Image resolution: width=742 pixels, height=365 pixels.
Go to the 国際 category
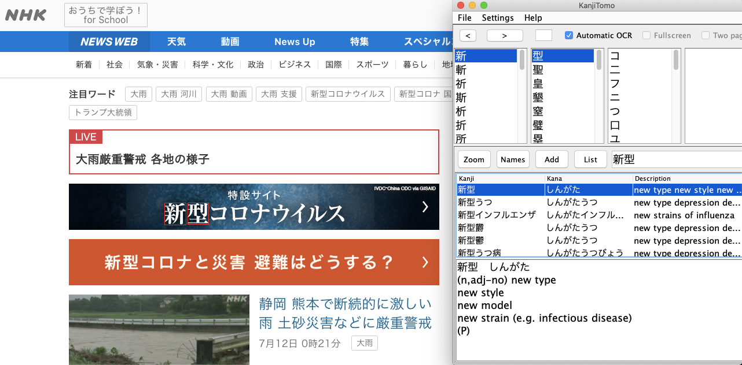[333, 65]
